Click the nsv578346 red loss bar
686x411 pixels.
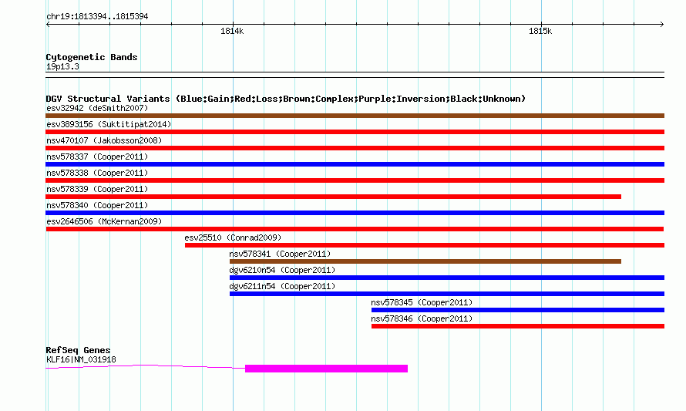pyautogui.click(x=518, y=326)
